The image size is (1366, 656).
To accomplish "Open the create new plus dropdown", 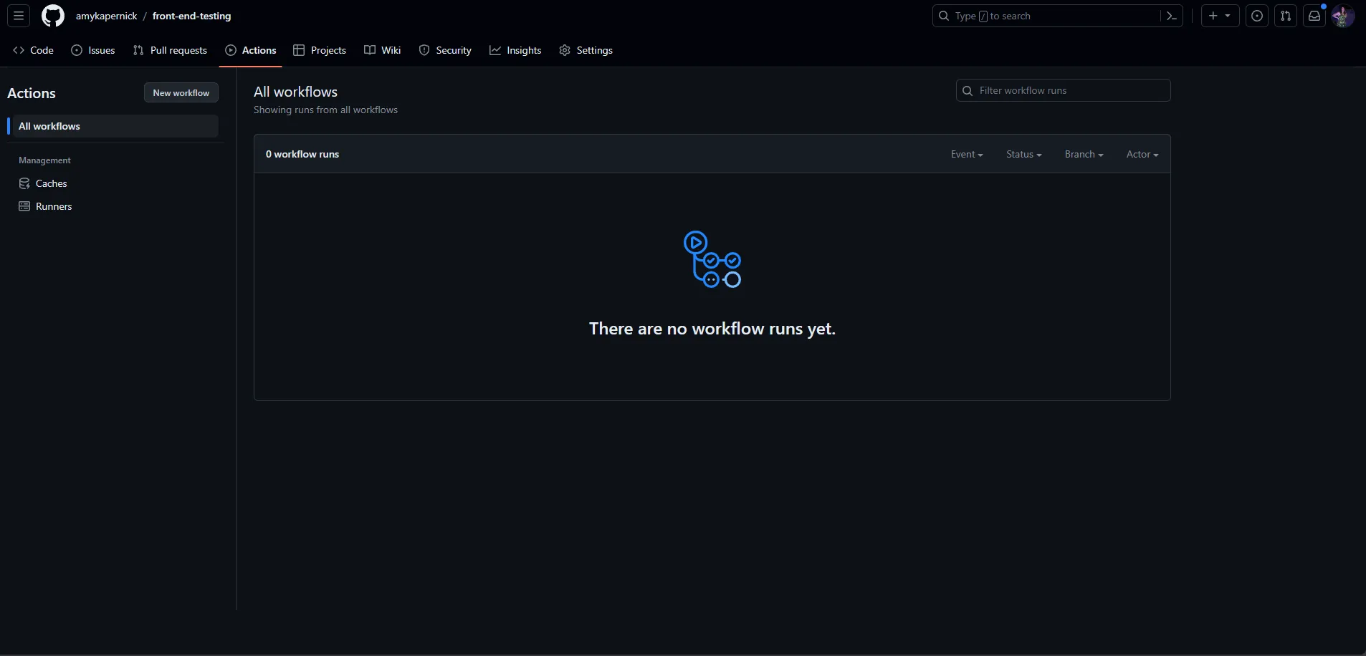I will [1219, 16].
